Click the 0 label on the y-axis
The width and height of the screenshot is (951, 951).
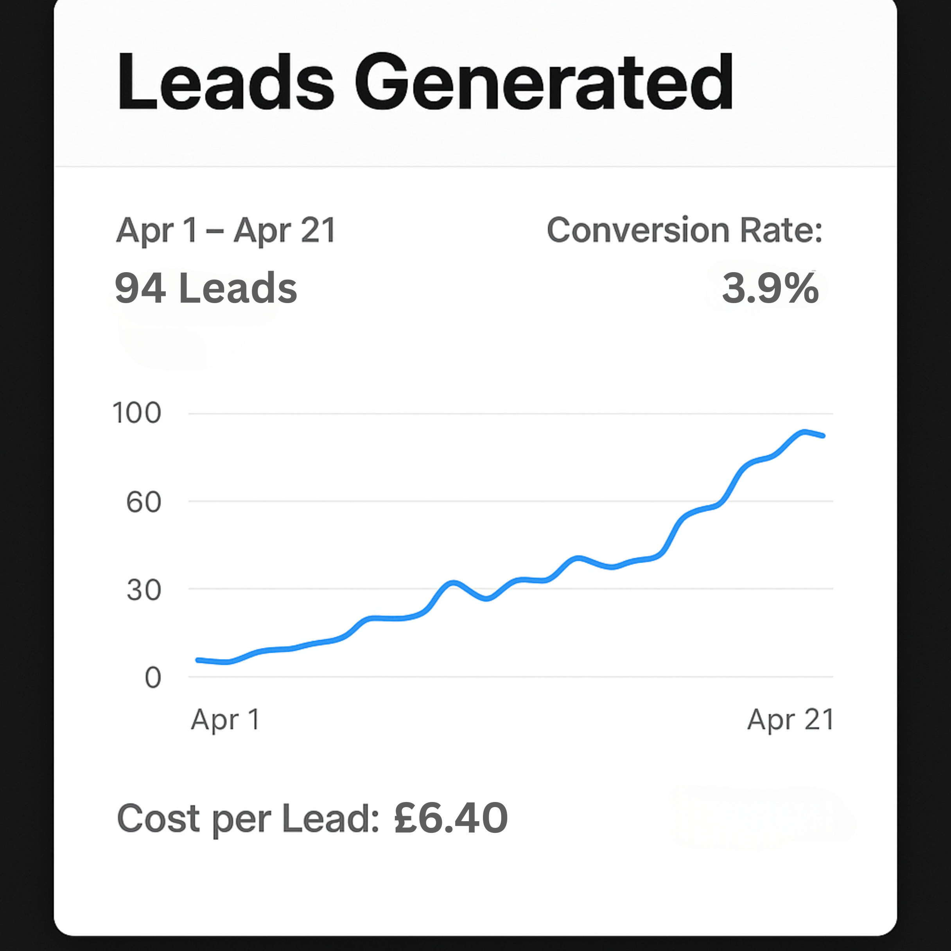coord(153,677)
